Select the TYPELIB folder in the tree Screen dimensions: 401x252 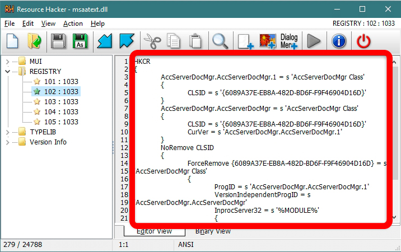coord(43,132)
